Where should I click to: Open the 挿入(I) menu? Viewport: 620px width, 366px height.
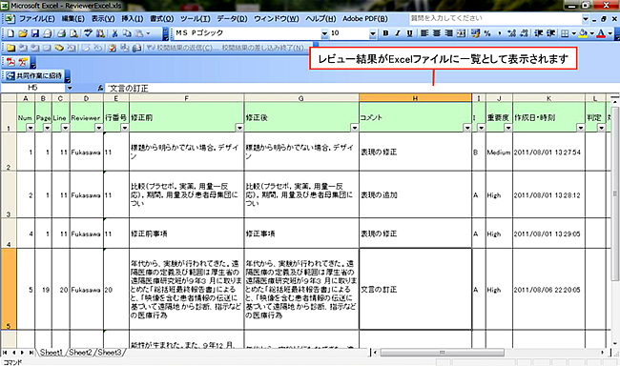pos(132,18)
